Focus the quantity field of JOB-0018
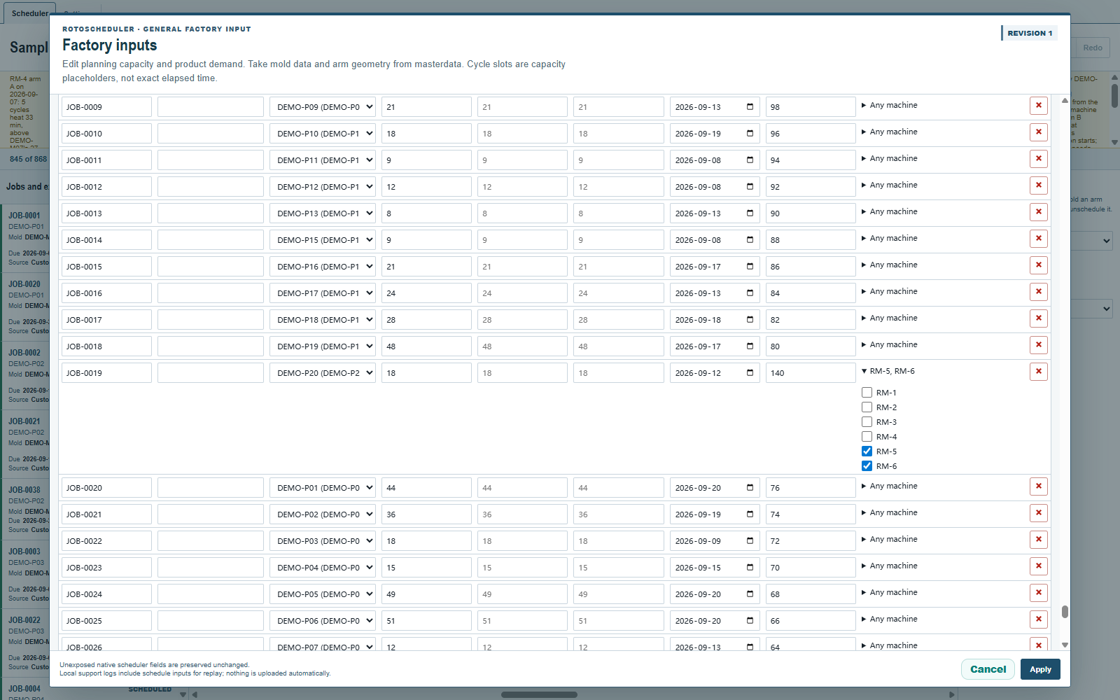Image resolution: width=1120 pixels, height=700 pixels. [426, 346]
